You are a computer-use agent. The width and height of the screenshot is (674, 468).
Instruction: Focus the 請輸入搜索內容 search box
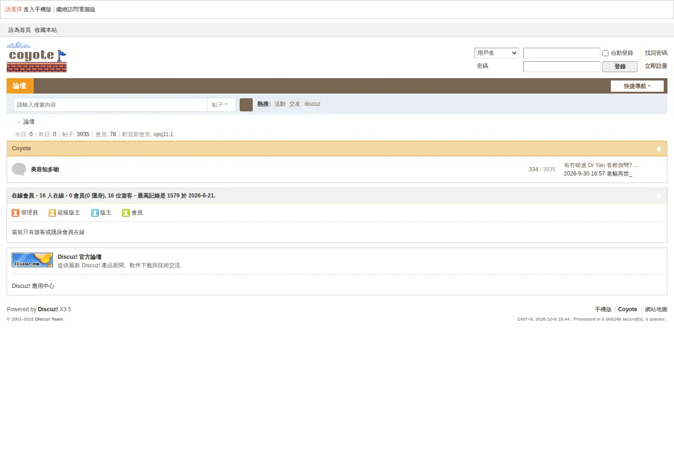pyautogui.click(x=110, y=105)
